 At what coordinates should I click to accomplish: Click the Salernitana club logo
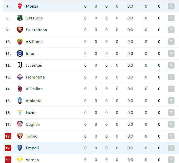(x=20, y=30)
